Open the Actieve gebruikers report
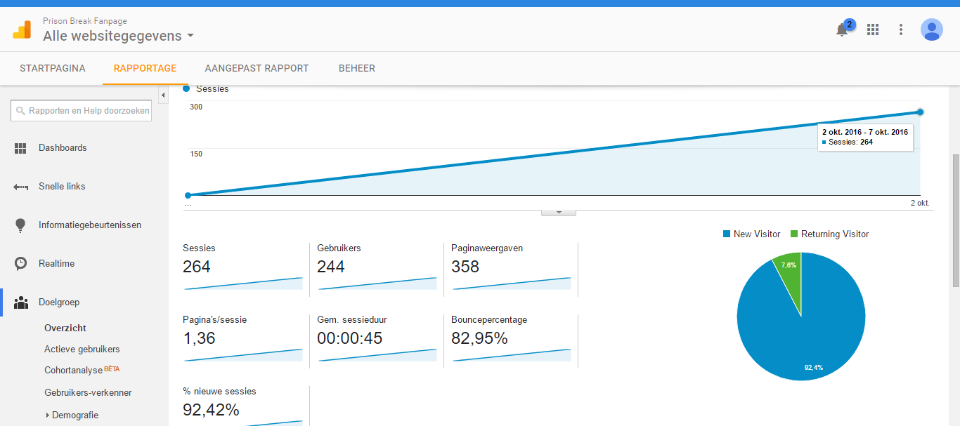 tap(82, 349)
